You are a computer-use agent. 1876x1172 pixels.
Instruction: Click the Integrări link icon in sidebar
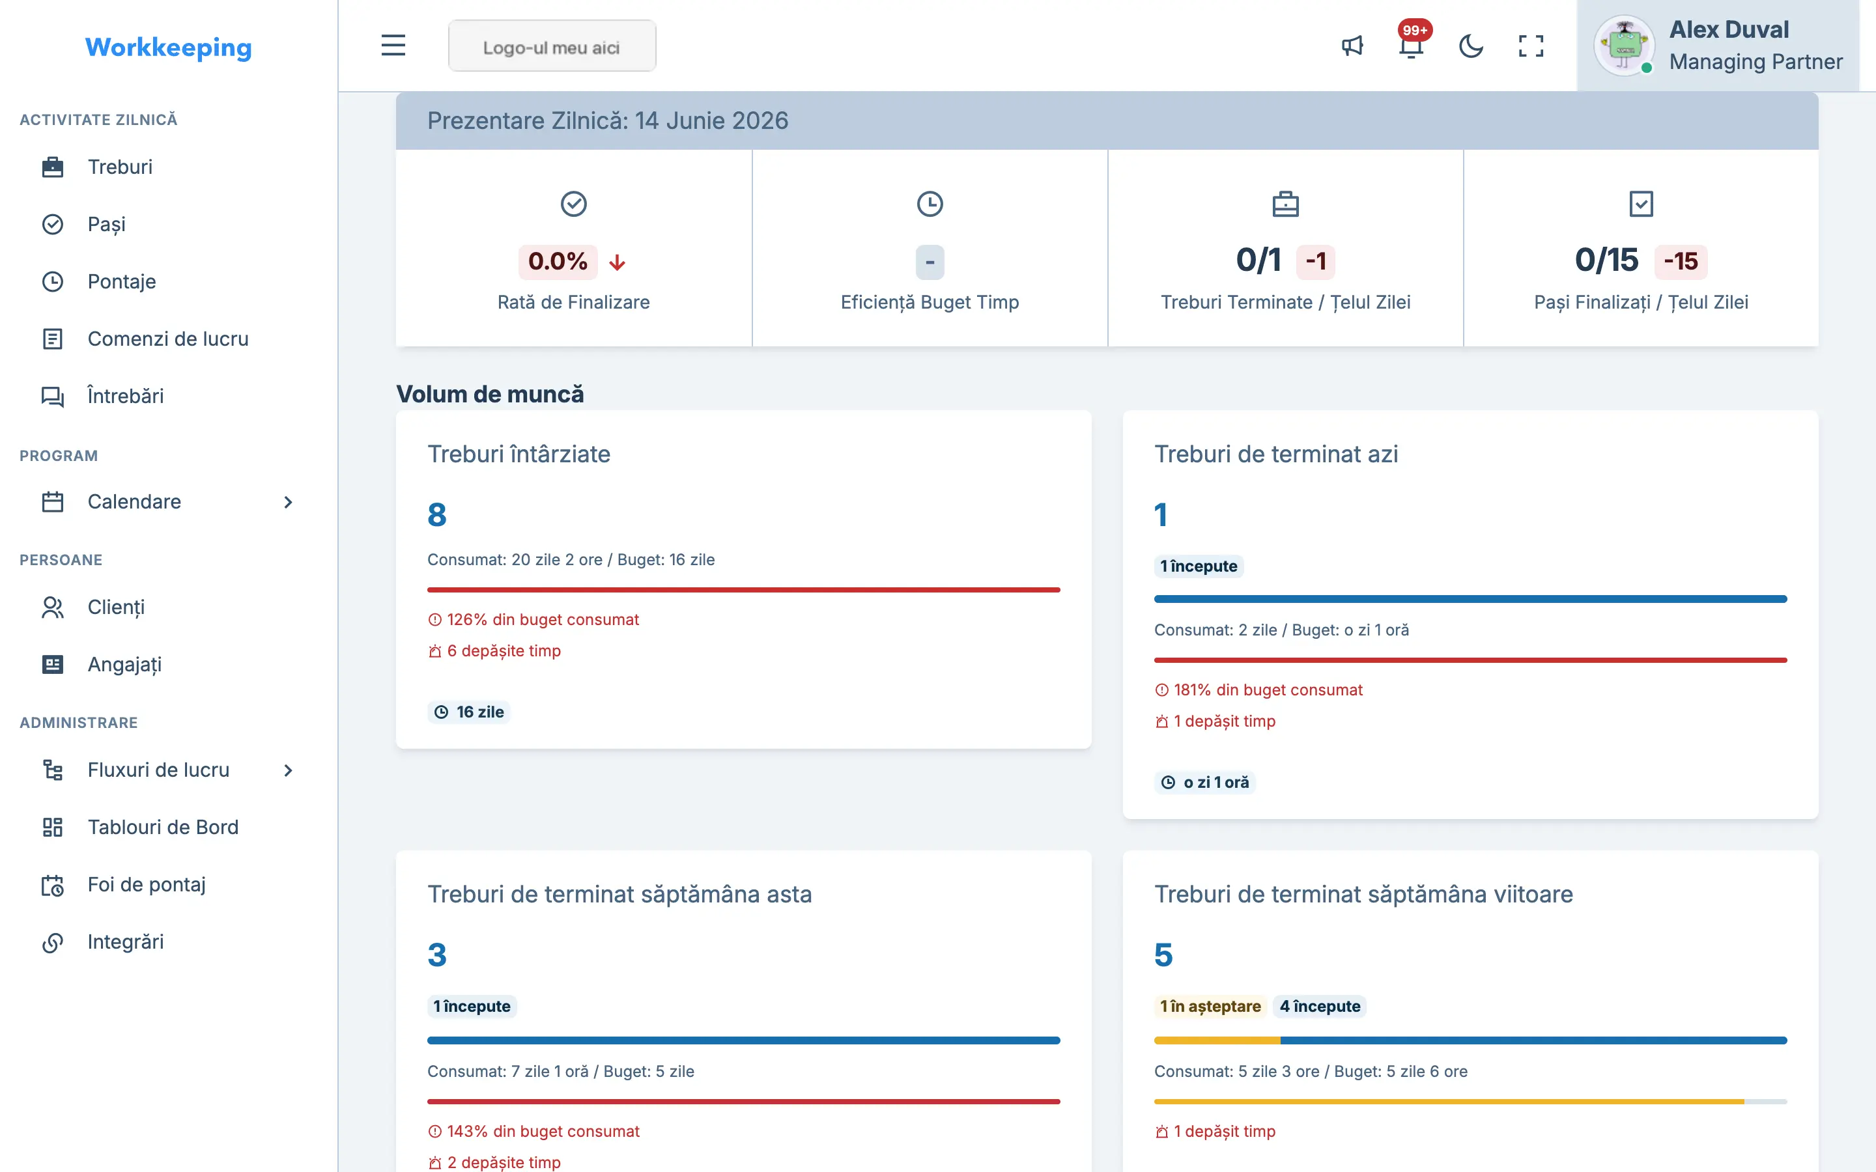[53, 942]
